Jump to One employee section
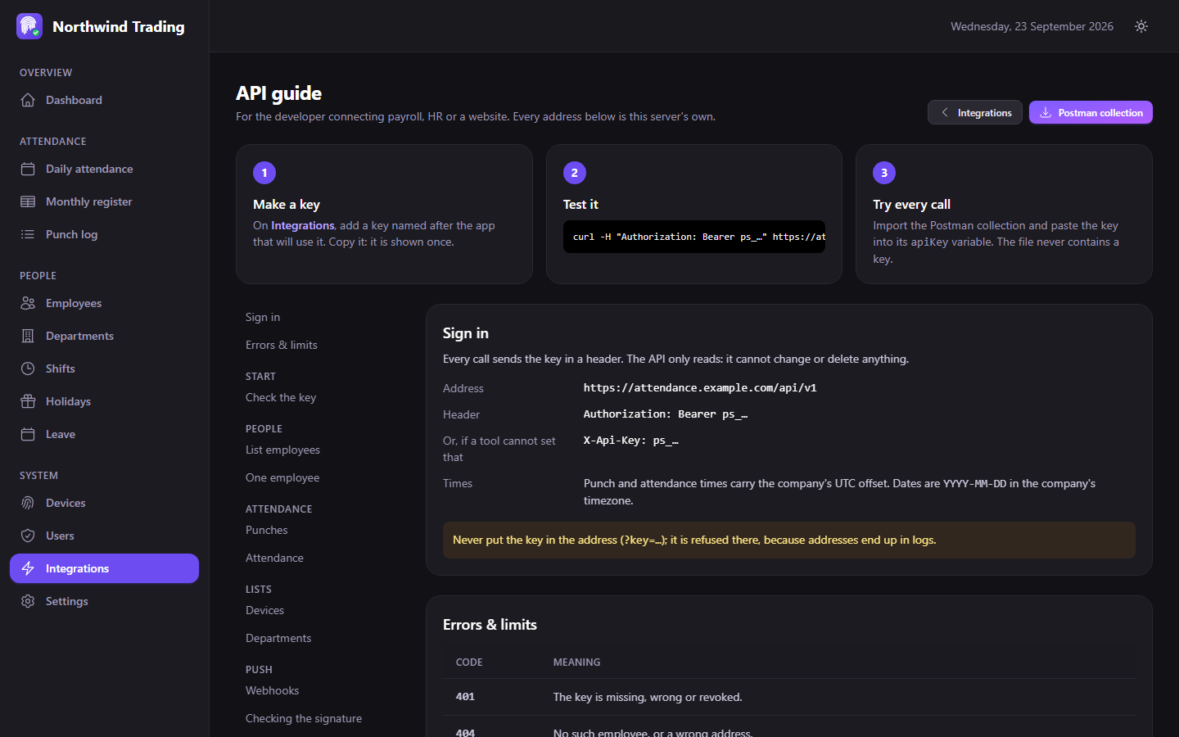 (282, 477)
